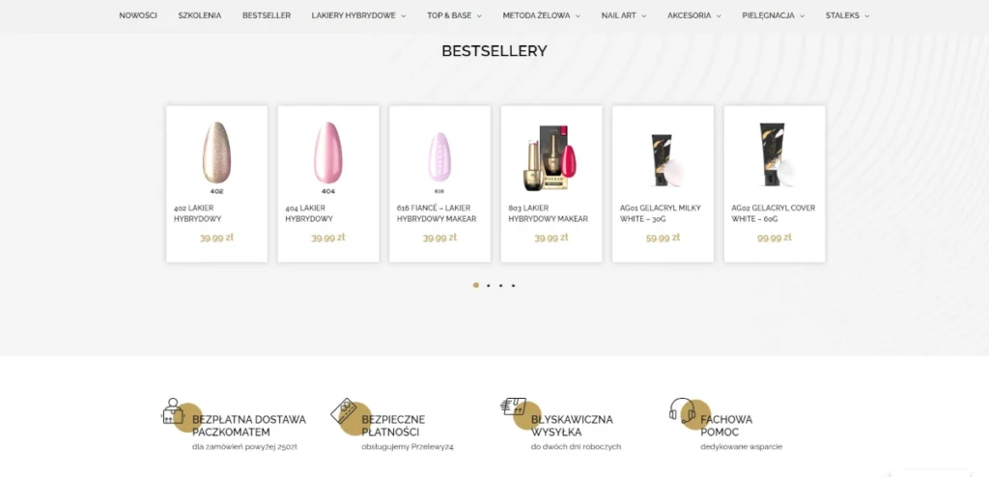Go to the second carousel page dot

pyautogui.click(x=488, y=285)
